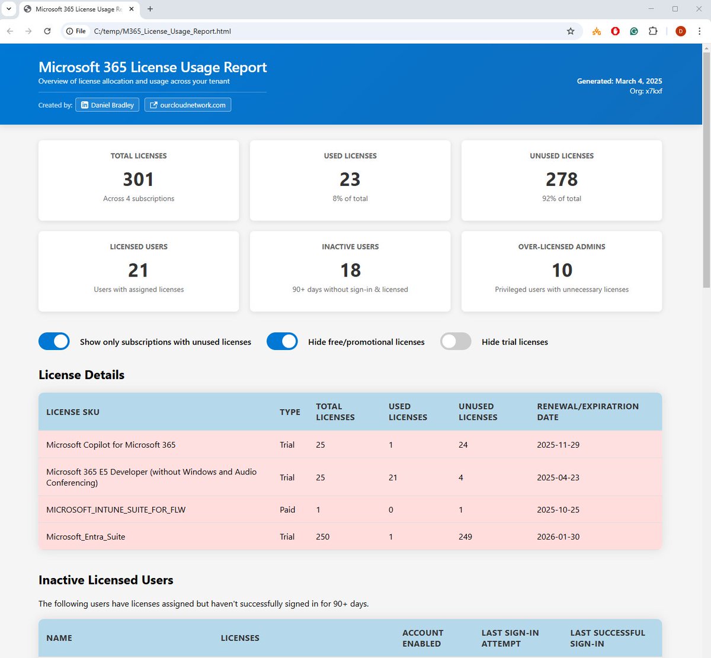Open the ourcloudnetwork.com link

point(187,104)
